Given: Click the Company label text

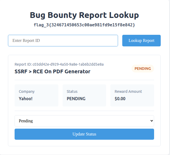Looking at the screenshot, I should coord(27,91).
